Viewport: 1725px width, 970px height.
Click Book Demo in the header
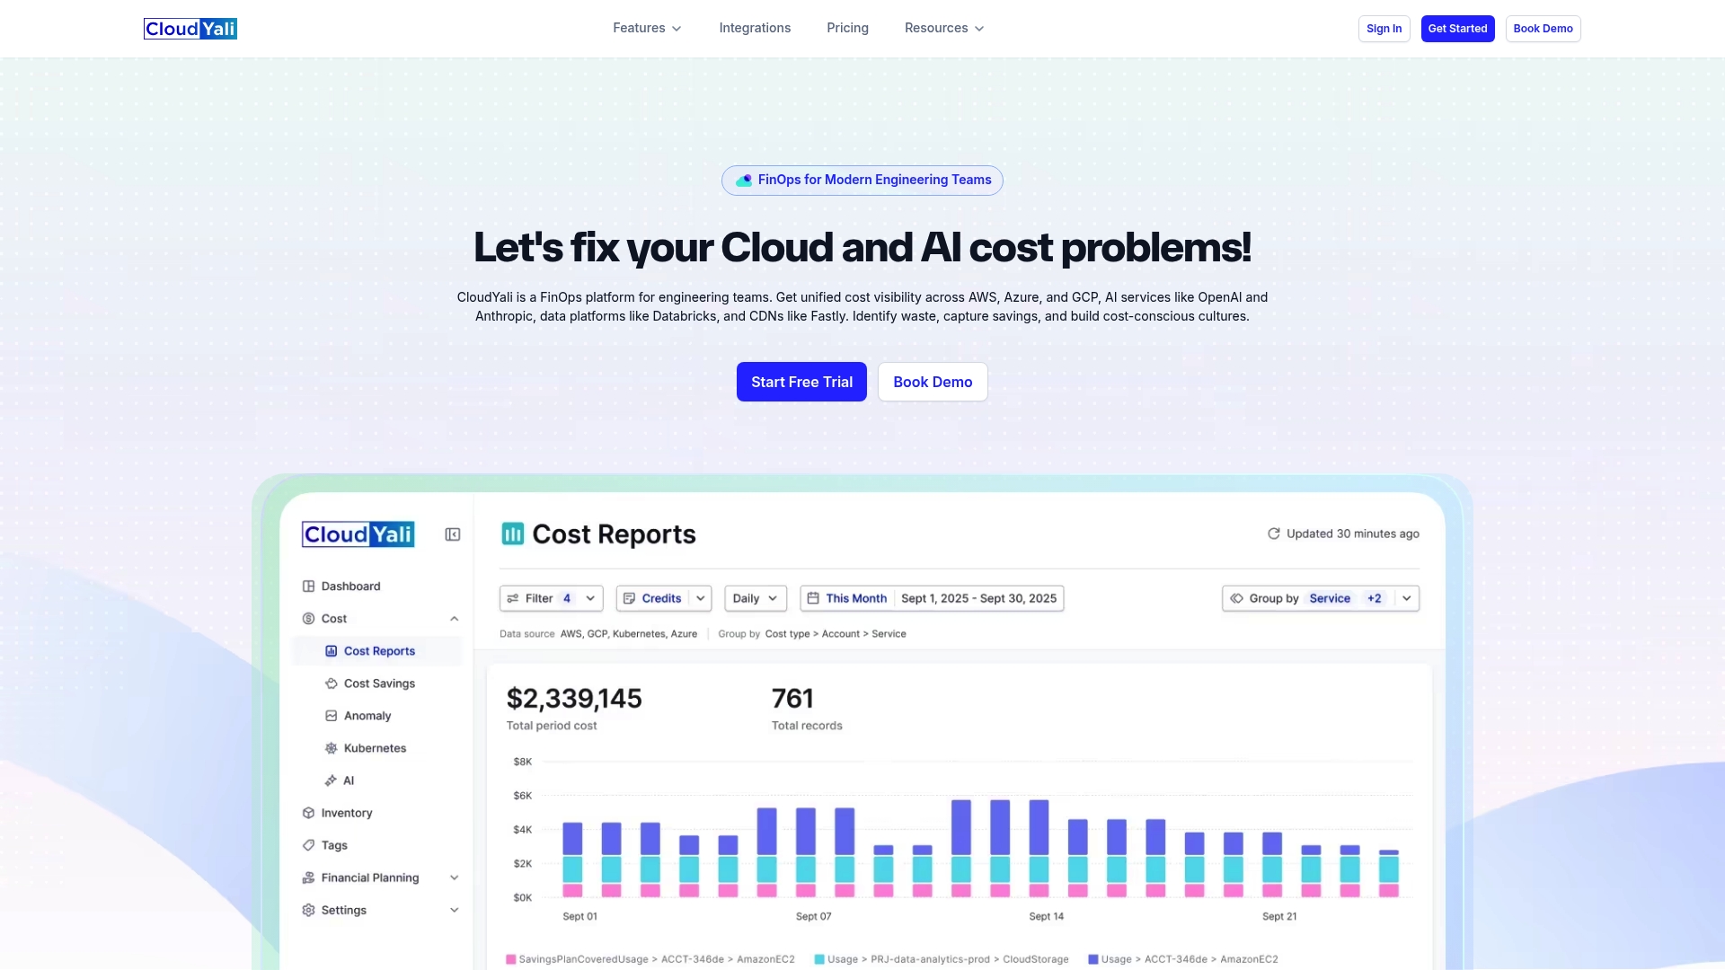(x=1543, y=29)
